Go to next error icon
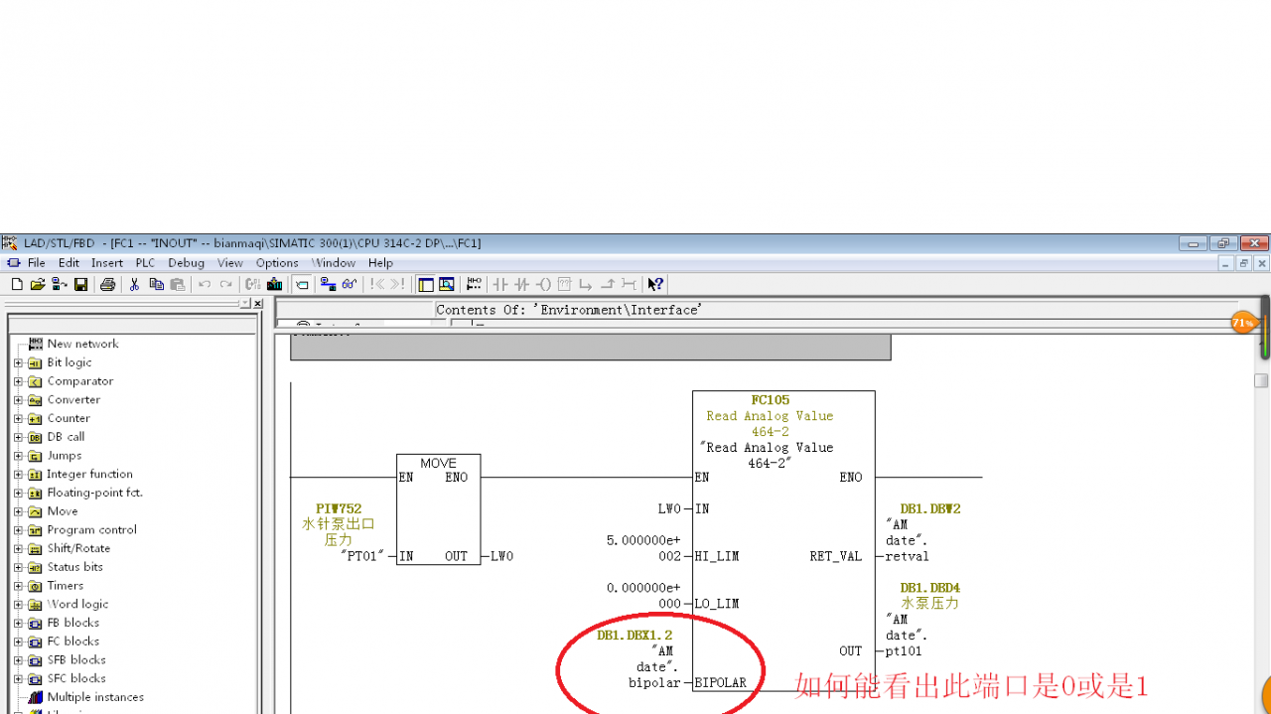 coord(397,284)
